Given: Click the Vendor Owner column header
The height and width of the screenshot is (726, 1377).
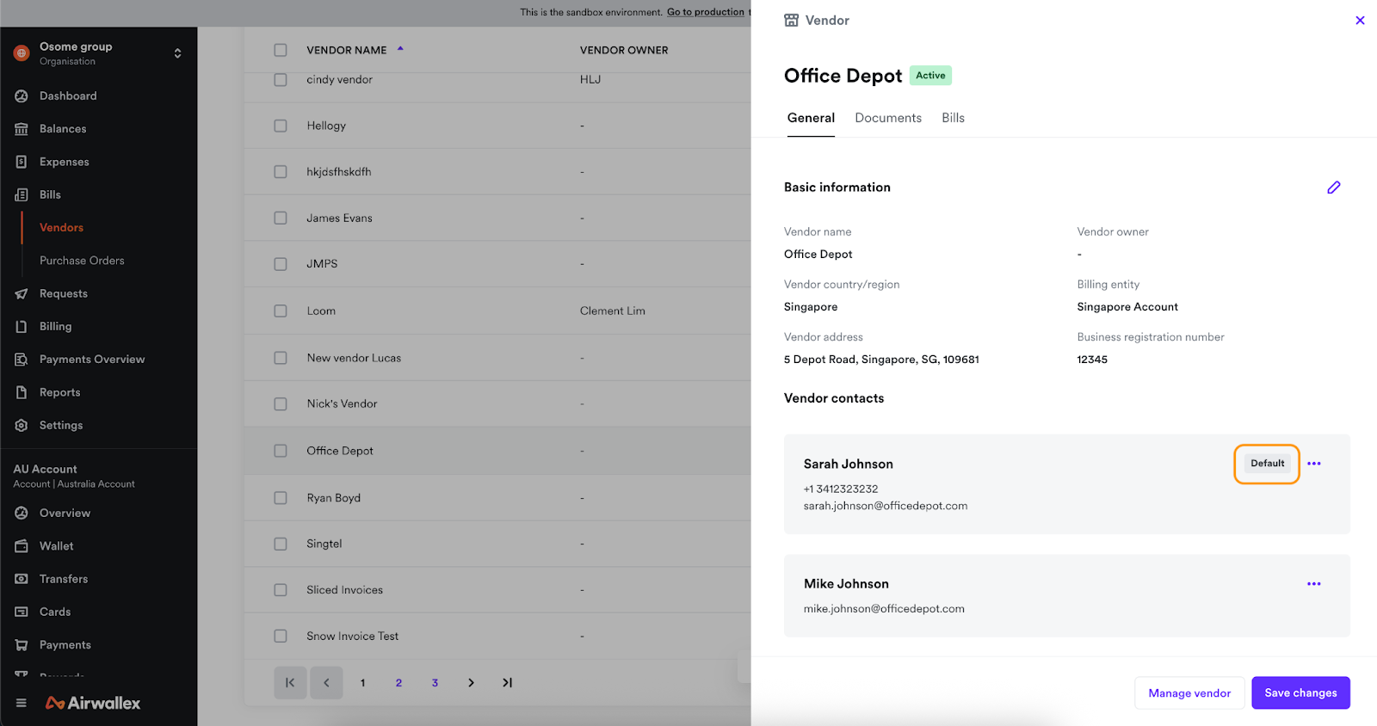Looking at the screenshot, I should pos(624,50).
